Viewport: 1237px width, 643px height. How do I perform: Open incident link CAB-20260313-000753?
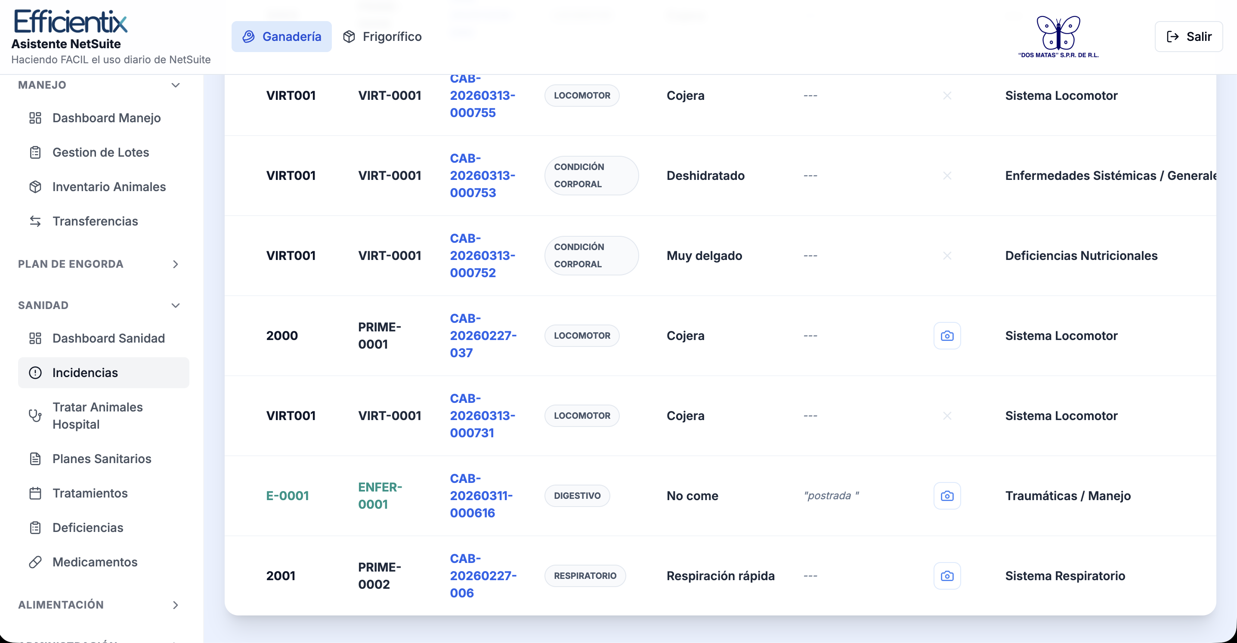[x=482, y=176]
